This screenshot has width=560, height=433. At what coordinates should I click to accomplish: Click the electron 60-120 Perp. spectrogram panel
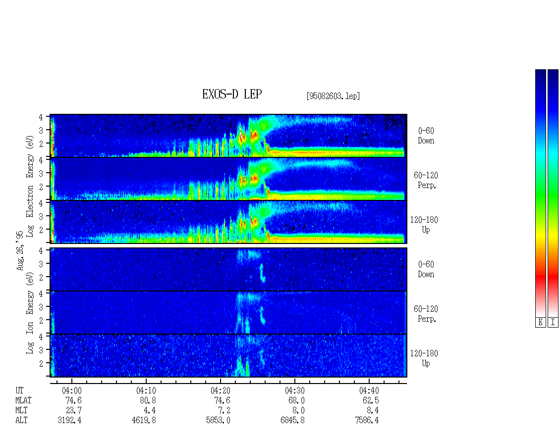(x=228, y=179)
